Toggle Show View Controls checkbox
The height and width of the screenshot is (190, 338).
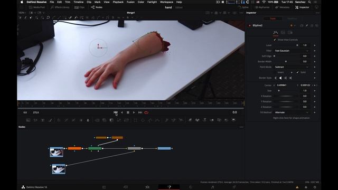pyautogui.click(x=275, y=40)
